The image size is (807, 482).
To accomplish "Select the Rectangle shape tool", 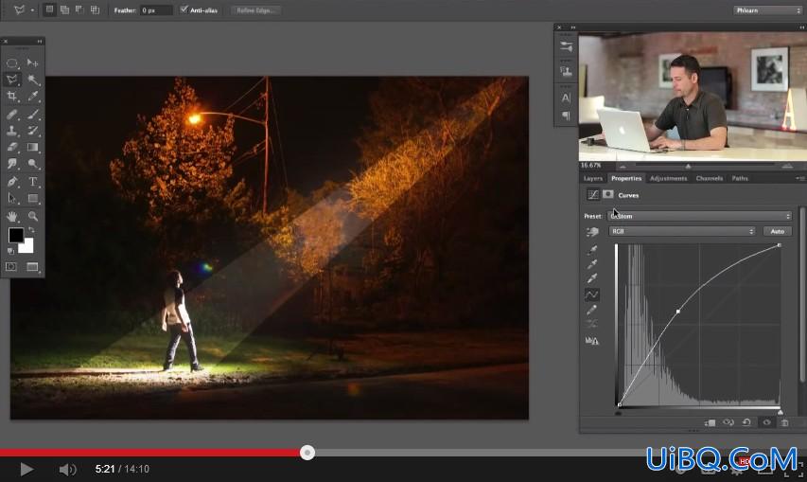I will pyautogui.click(x=32, y=198).
